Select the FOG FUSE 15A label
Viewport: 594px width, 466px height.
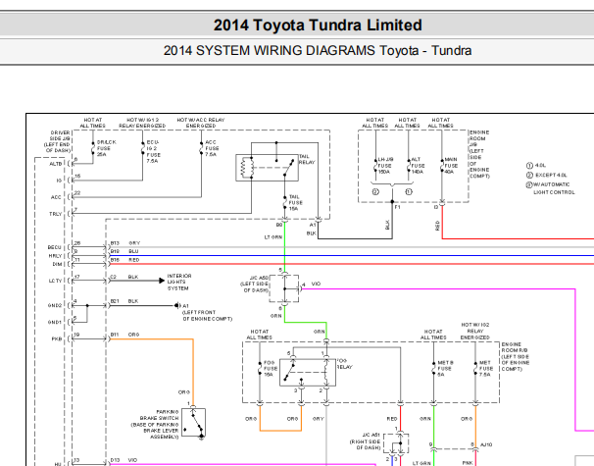pyautogui.click(x=271, y=369)
